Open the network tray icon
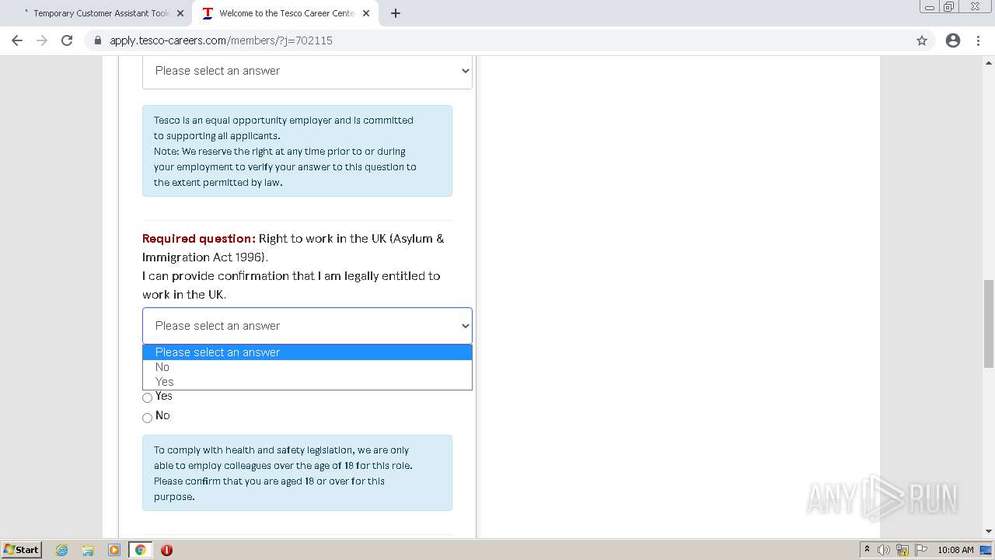The width and height of the screenshot is (995, 560). (x=902, y=550)
